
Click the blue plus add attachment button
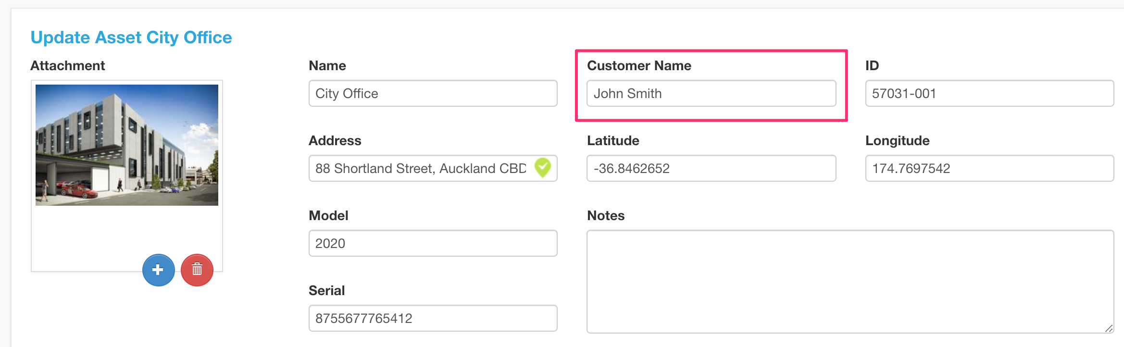[x=158, y=270]
